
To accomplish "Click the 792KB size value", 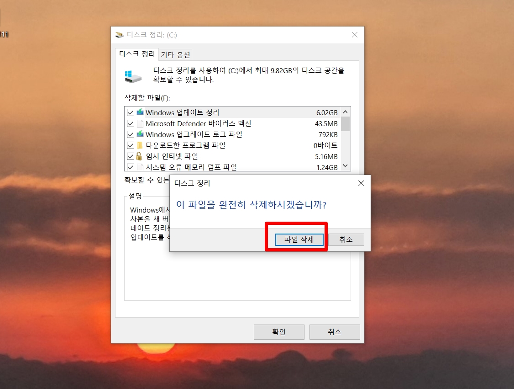I will (x=328, y=134).
